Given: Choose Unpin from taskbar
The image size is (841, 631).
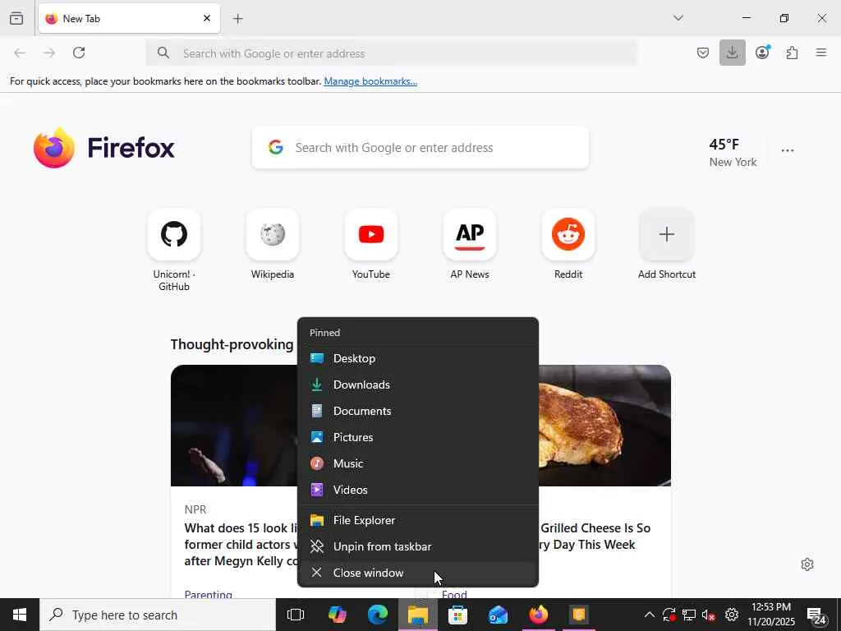Looking at the screenshot, I should click(x=418, y=546).
